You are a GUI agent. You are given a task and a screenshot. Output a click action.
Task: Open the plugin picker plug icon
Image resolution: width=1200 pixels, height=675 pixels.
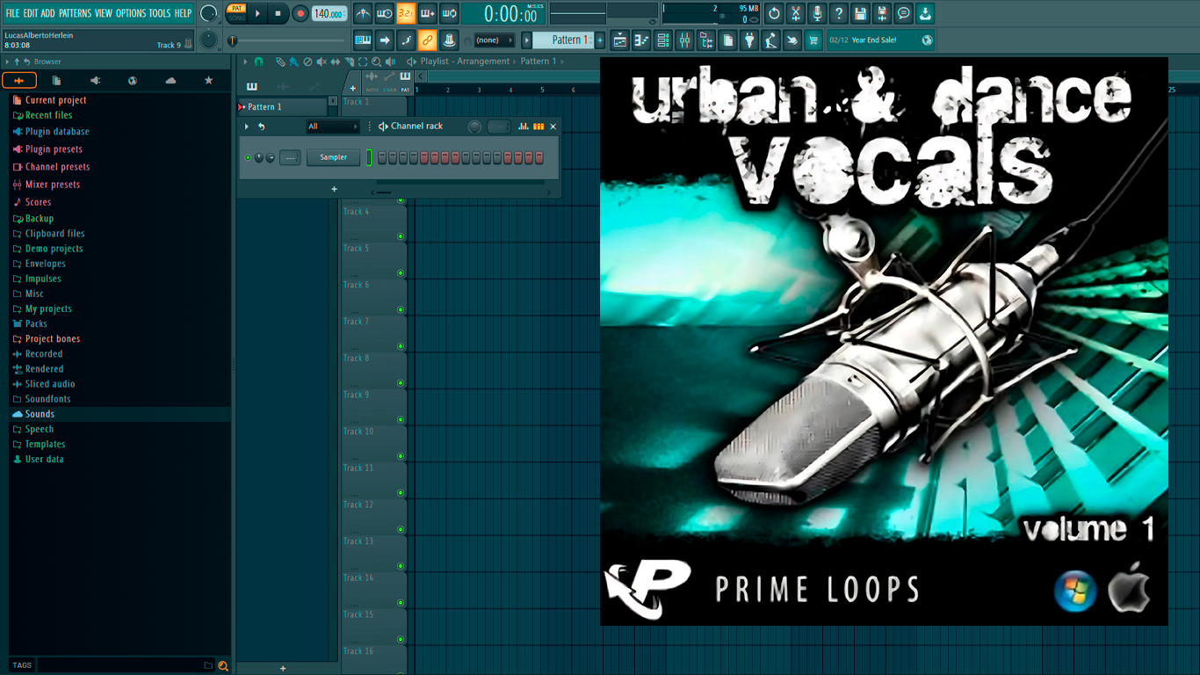tap(749, 40)
